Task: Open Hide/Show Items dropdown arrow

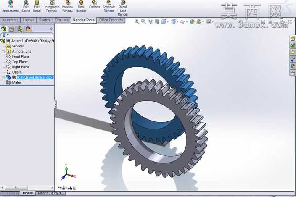Action: [x=187, y=22]
